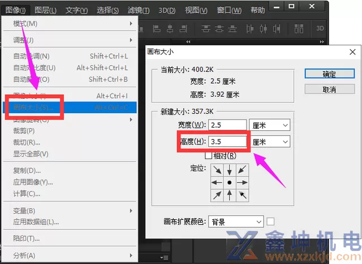Click the 确定 button
Image resolution: width=362 pixels, height=264 pixels.
329,74
